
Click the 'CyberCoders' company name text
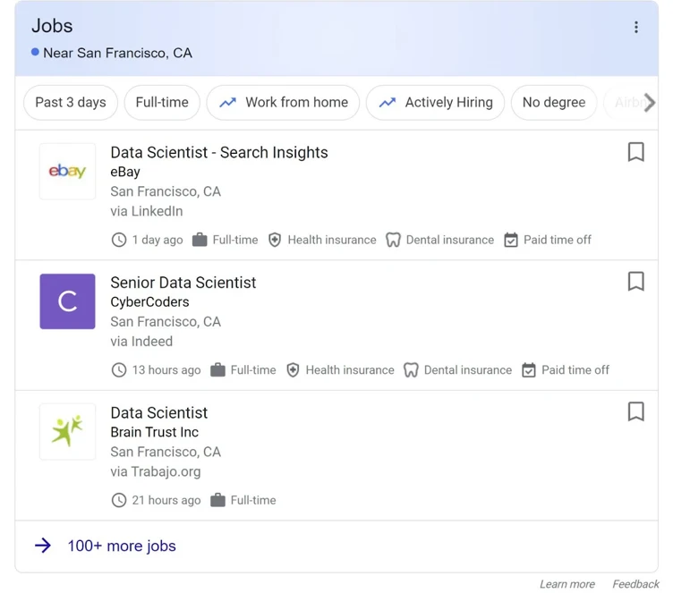pyautogui.click(x=149, y=301)
